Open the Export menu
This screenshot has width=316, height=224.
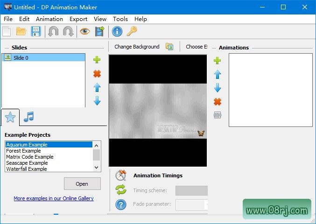pyautogui.click(x=78, y=19)
